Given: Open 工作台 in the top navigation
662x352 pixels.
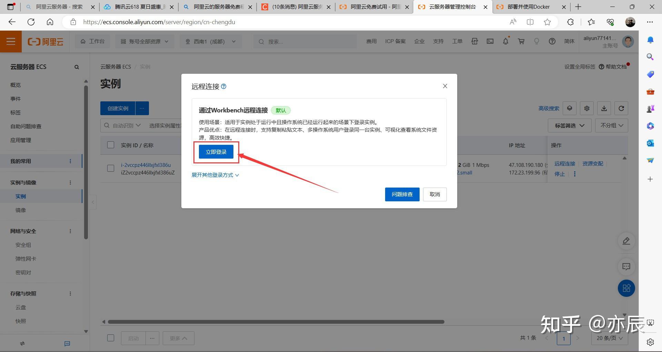Looking at the screenshot, I should (92, 41).
